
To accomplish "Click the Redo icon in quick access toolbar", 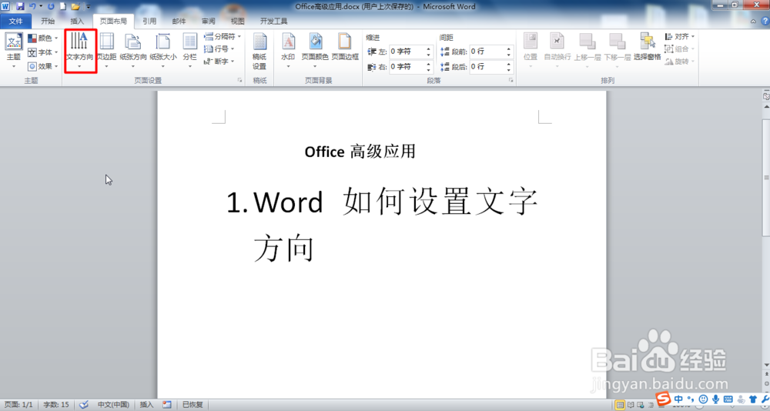I will (x=51, y=6).
